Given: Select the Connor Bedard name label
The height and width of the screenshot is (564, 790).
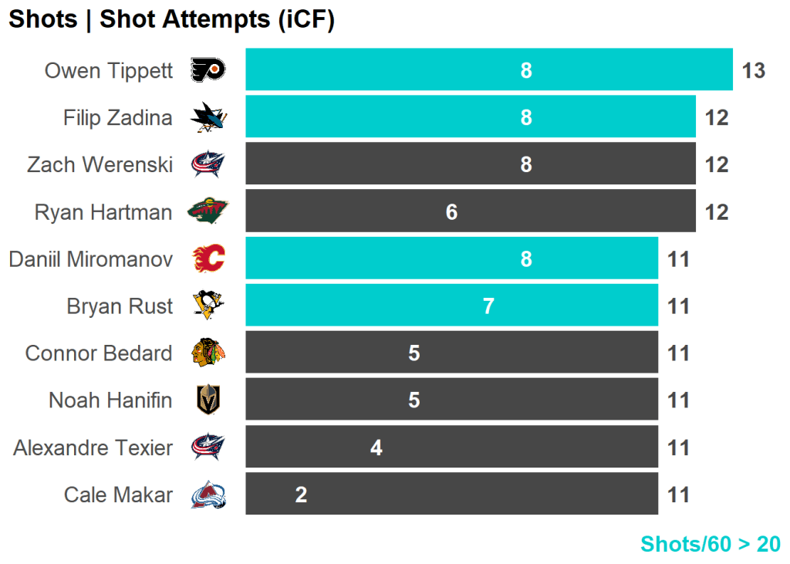Looking at the screenshot, I should (x=99, y=353).
